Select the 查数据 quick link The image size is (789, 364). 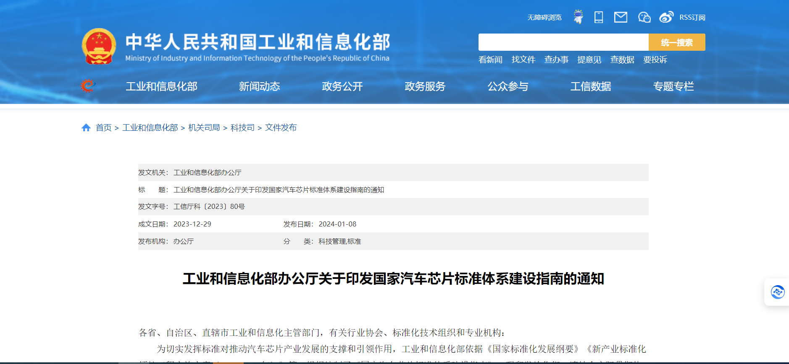622,60
